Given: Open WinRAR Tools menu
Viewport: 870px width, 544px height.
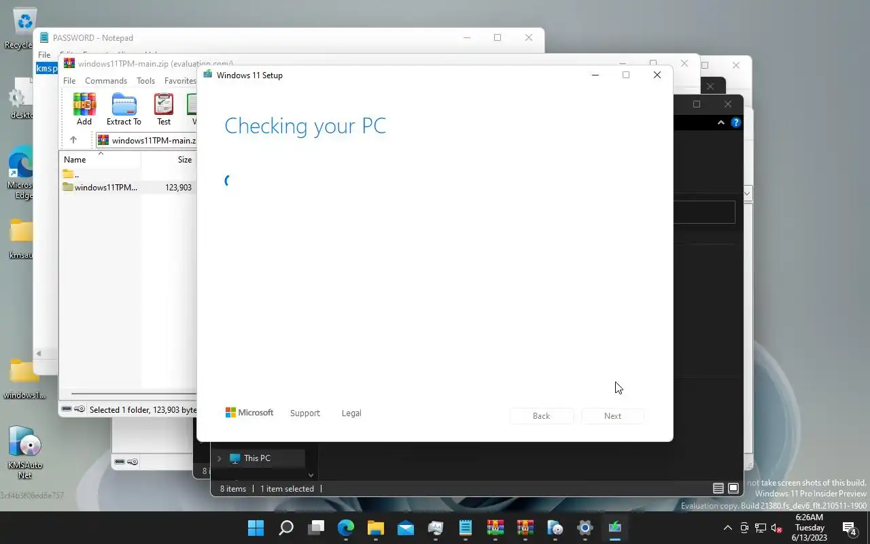Looking at the screenshot, I should 145,80.
